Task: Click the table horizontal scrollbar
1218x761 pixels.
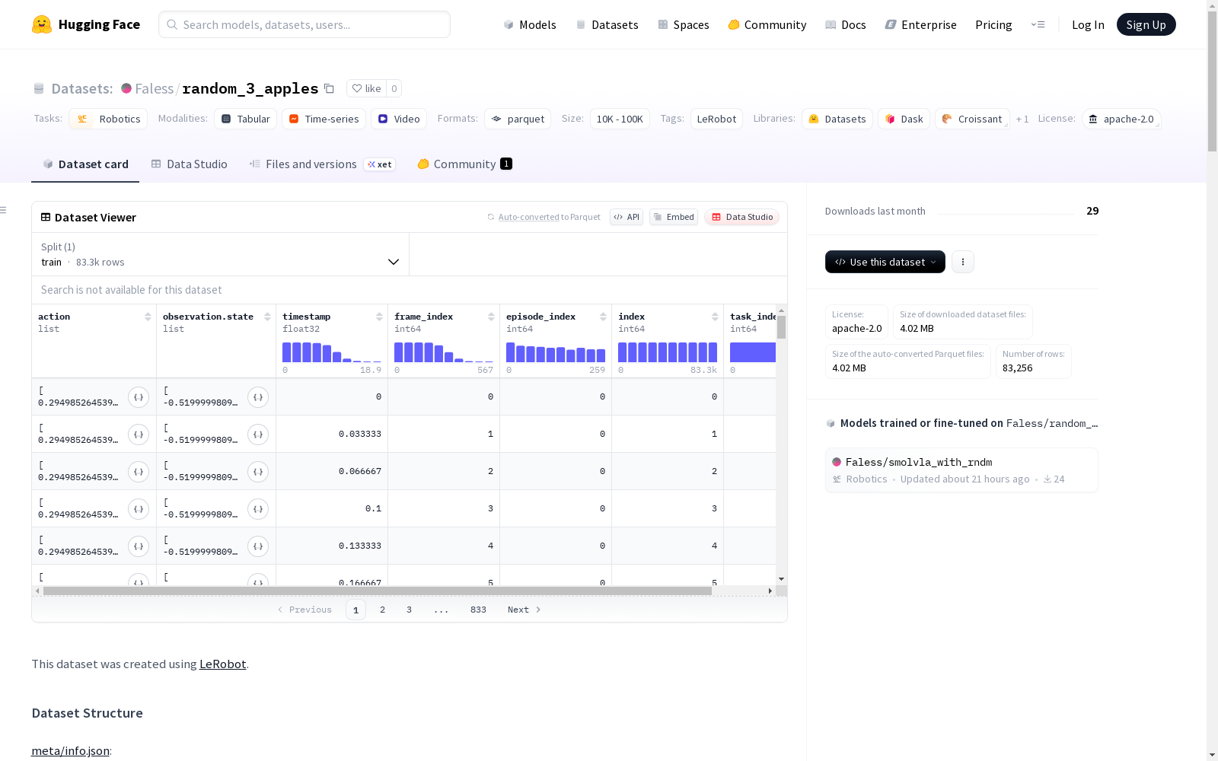Action: coord(378,591)
